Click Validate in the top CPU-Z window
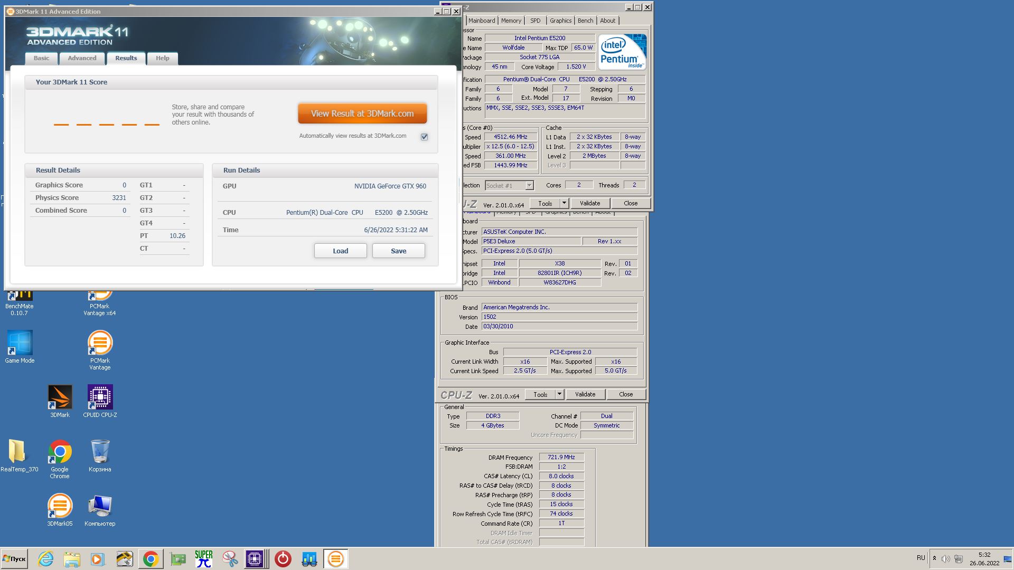1014x570 pixels. (589, 203)
